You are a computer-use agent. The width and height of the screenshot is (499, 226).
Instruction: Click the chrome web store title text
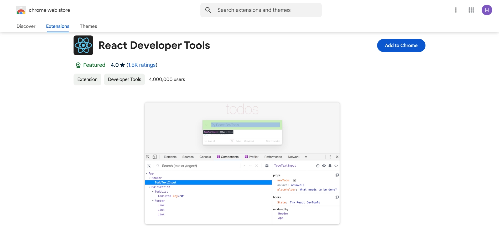click(49, 10)
